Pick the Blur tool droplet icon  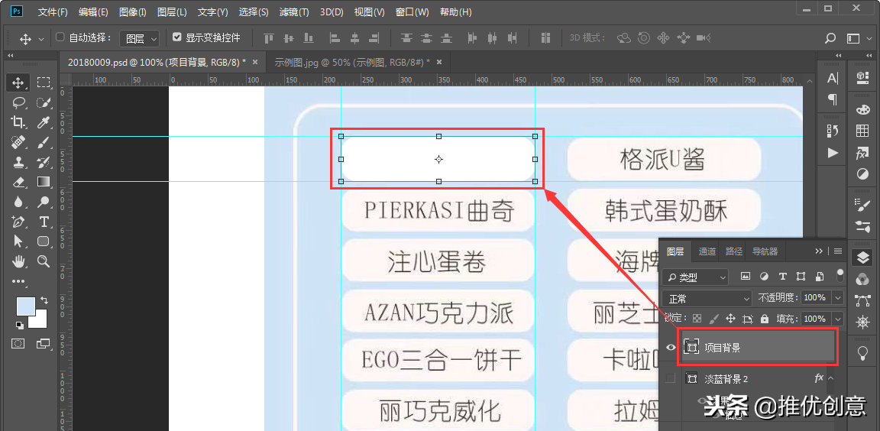click(18, 202)
